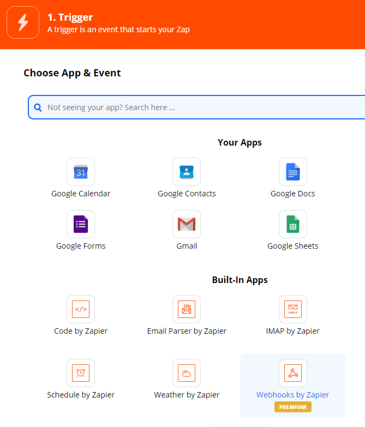Screen dimensions: 365x427
Task: Click the IMAP by Zapier label
Action: (x=293, y=331)
